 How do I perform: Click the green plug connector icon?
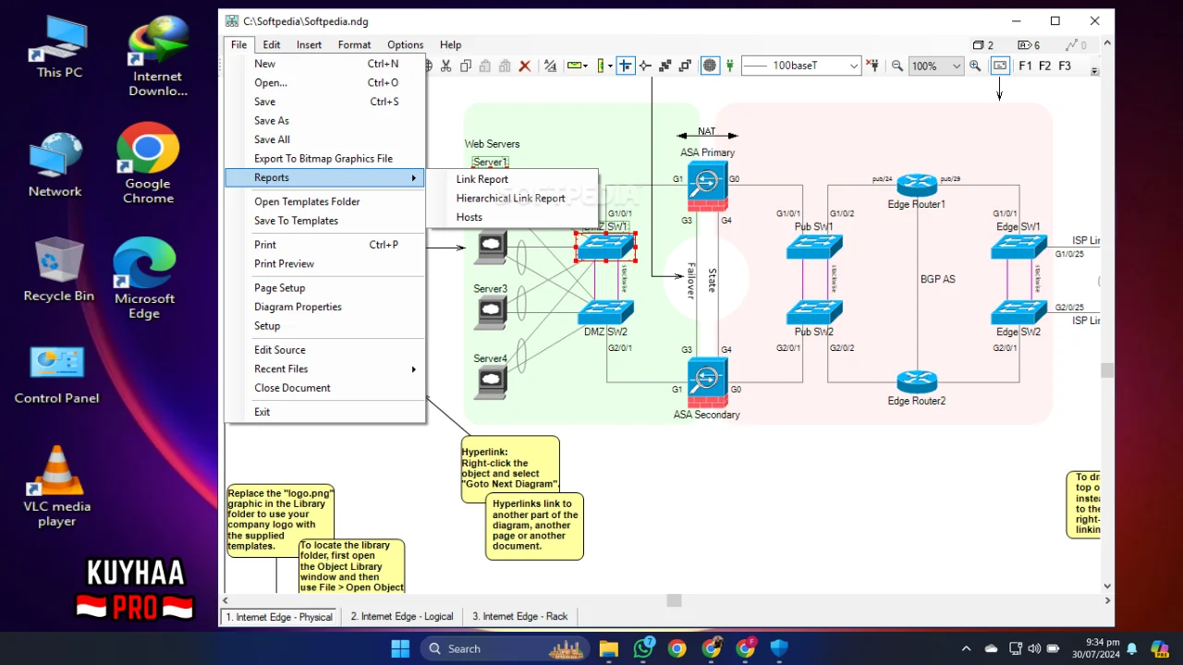pyautogui.click(x=729, y=66)
